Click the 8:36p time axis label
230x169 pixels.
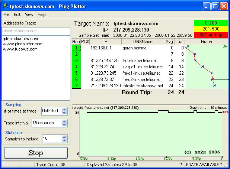[x=168, y=159]
